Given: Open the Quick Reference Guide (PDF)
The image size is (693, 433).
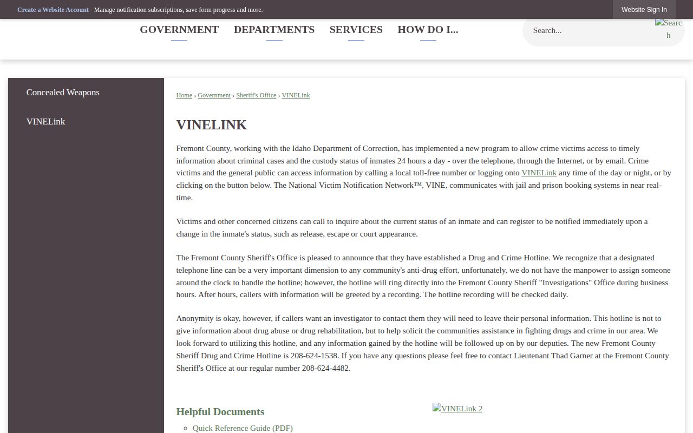Looking at the screenshot, I should click(243, 428).
